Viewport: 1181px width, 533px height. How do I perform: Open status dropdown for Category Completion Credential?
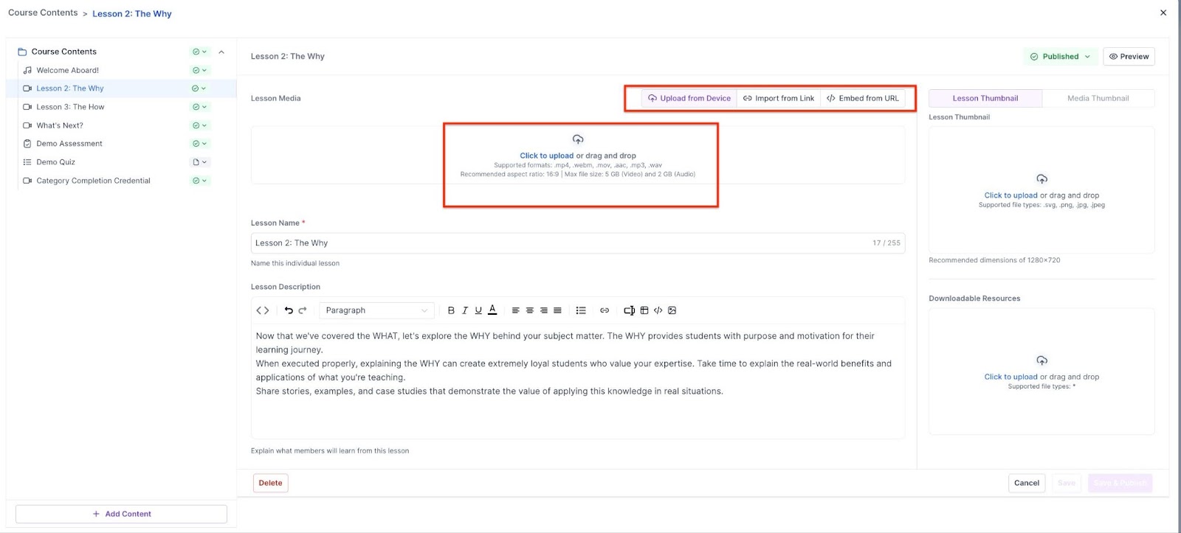click(199, 181)
